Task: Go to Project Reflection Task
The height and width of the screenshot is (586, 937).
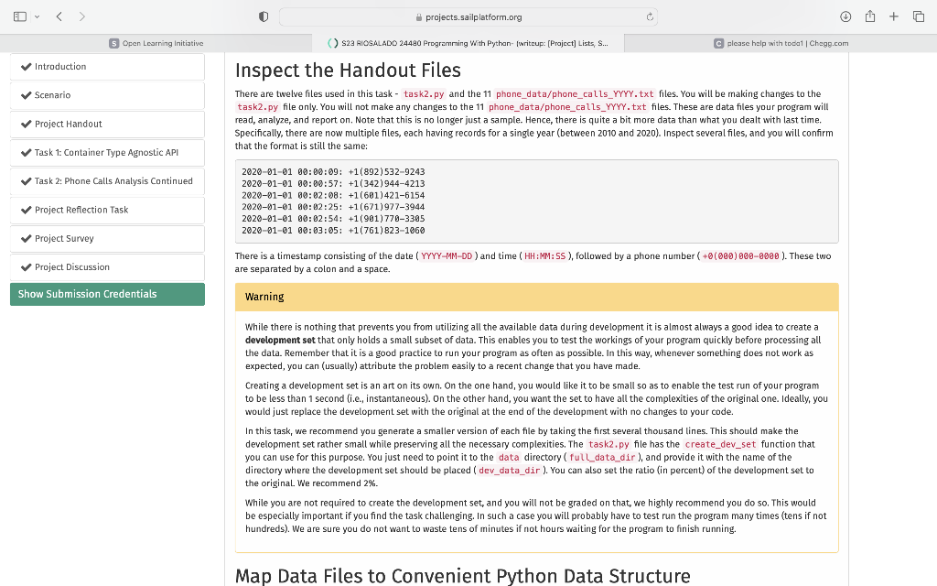Action: (x=108, y=210)
